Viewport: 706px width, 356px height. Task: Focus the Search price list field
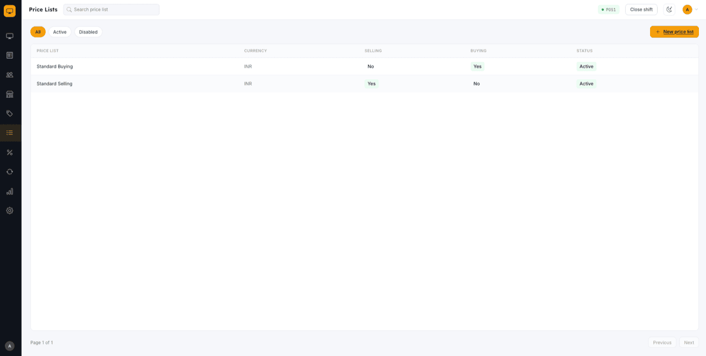click(111, 9)
